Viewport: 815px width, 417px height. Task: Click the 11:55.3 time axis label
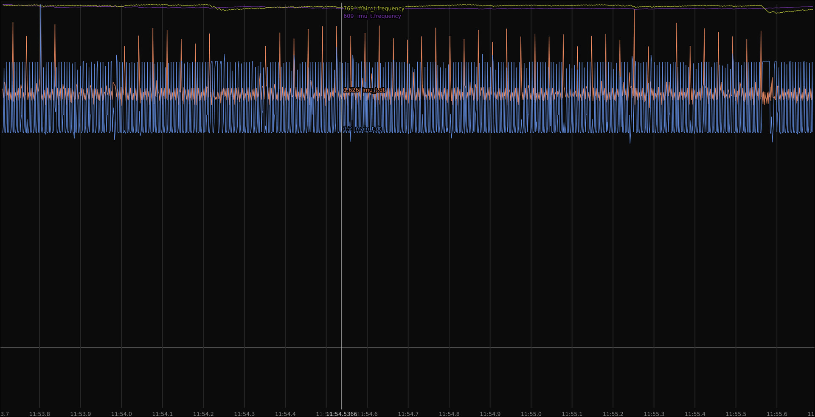(x=654, y=414)
